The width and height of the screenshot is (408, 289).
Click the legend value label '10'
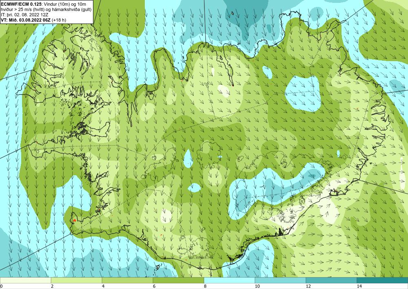[x=257, y=287]
